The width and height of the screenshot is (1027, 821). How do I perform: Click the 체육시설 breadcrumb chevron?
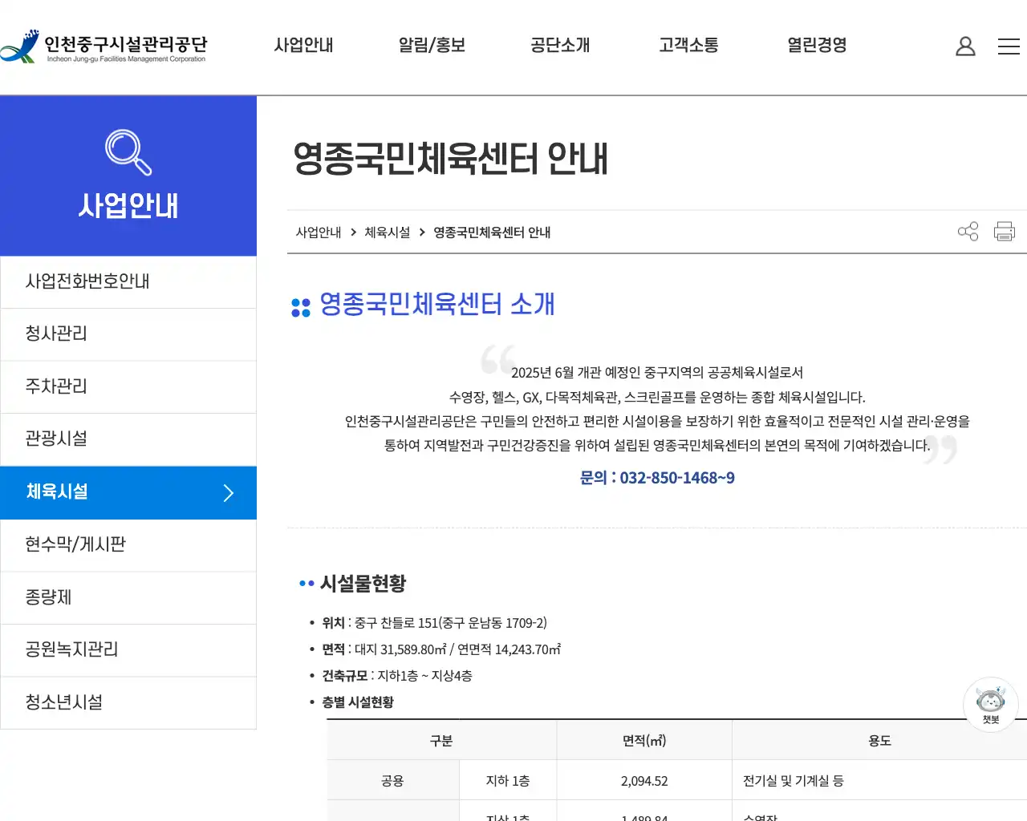pyautogui.click(x=421, y=232)
